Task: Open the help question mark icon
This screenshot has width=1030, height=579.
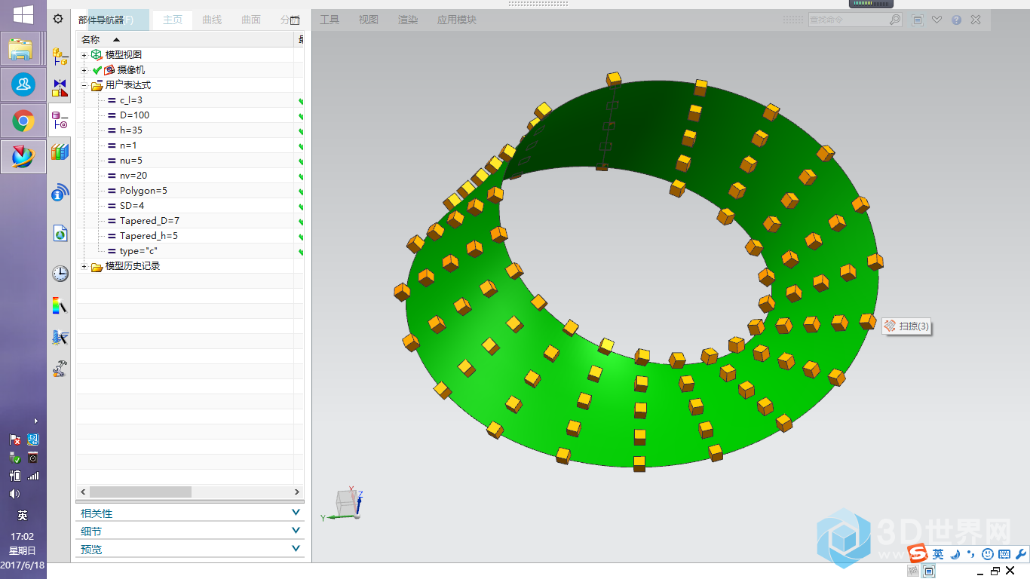Action: coord(956,20)
